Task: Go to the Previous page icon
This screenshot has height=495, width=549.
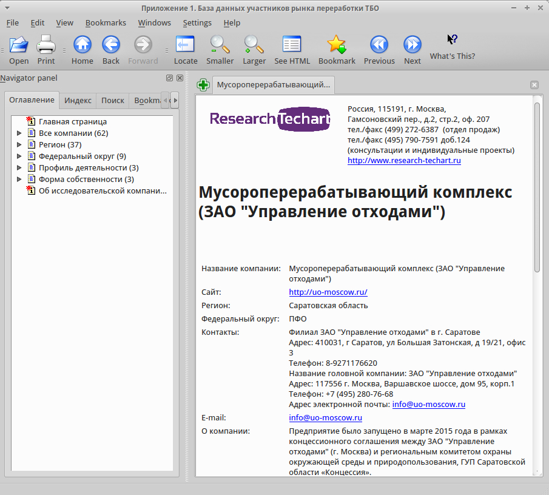Action: [x=379, y=45]
